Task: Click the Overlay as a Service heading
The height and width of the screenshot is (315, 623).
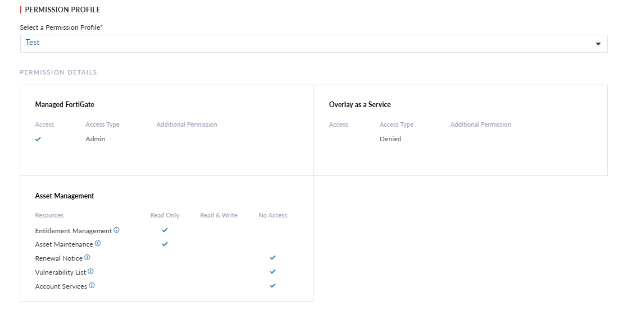Action: pyautogui.click(x=360, y=104)
